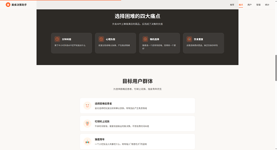The width and height of the screenshot is (277, 150).
Task: Click the 随机选择 card icon
Action: coord(145,39)
